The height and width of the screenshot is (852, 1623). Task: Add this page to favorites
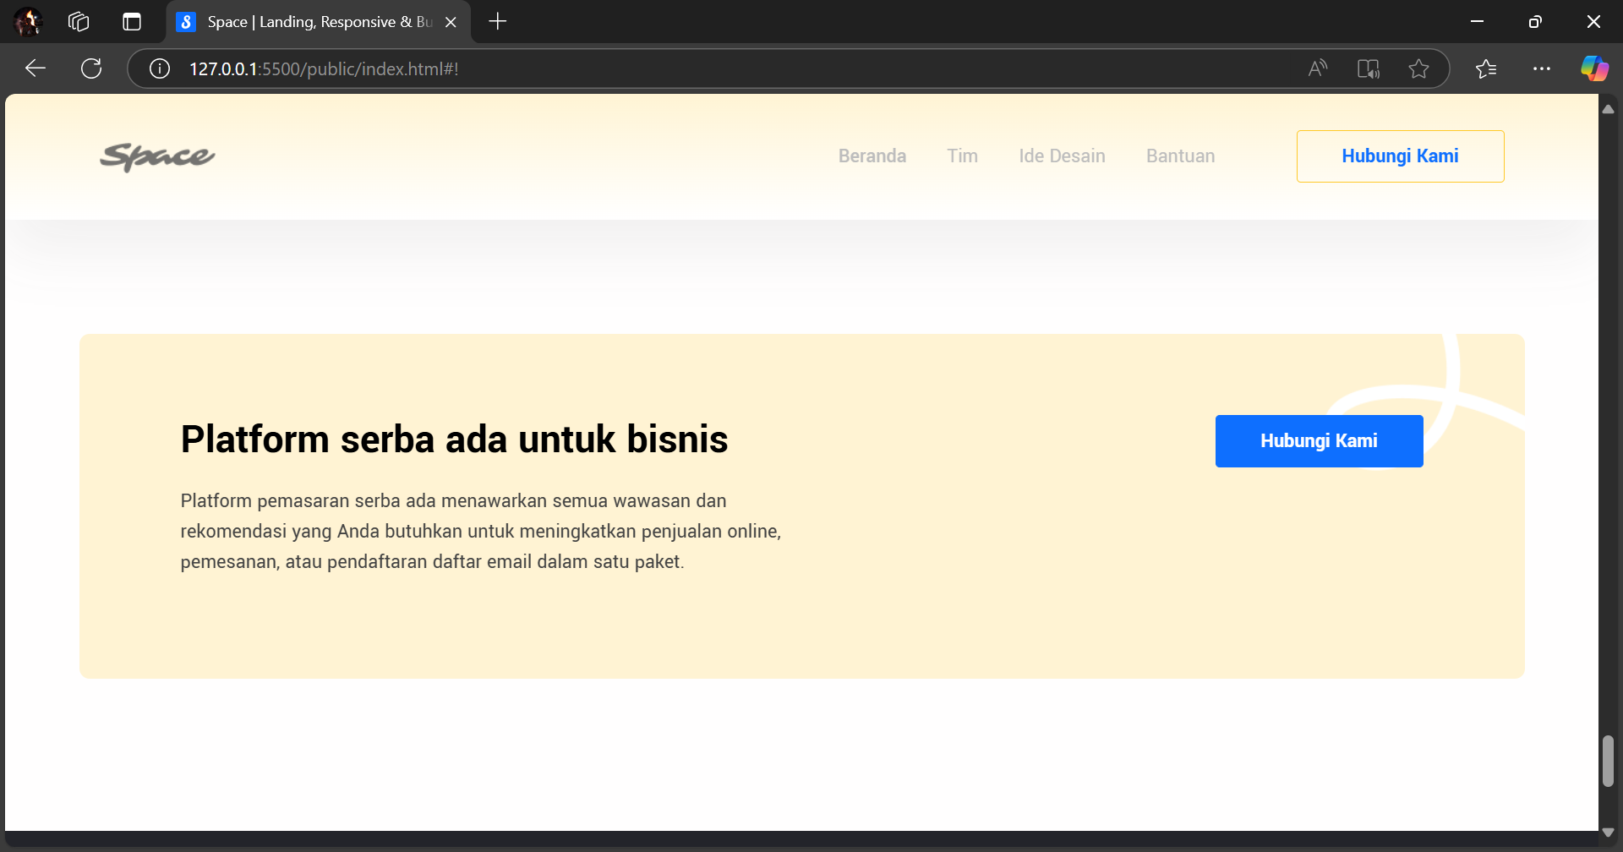click(1418, 68)
